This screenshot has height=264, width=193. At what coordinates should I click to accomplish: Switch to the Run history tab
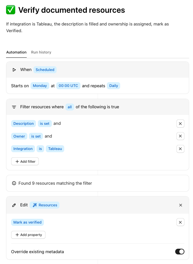tap(41, 52)
